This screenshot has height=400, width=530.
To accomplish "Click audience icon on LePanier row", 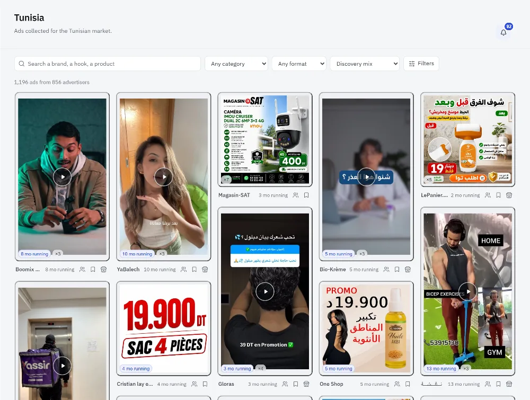I will pyautogui.click(x=488, y=195).
